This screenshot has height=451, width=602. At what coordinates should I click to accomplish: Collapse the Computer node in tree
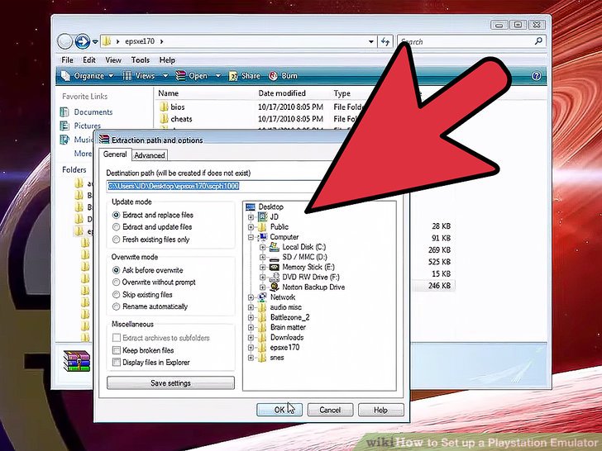pos(251,237)
